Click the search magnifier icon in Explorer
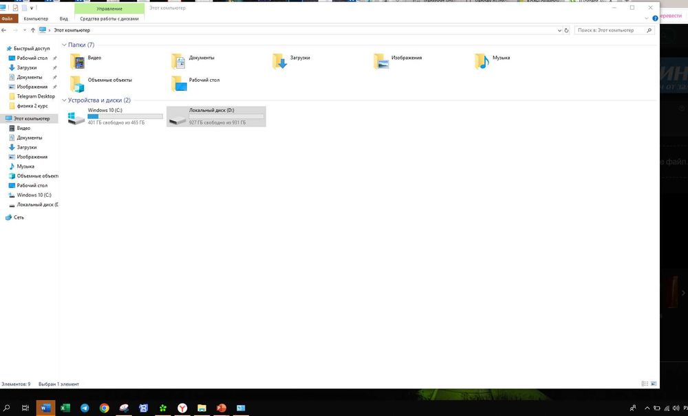 pos(649,30)
